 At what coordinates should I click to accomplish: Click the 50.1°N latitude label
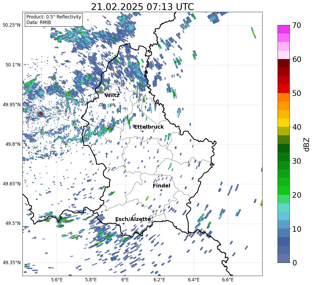click(x=13, y=65)
